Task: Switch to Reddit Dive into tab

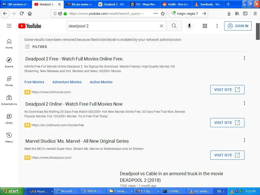Action: click(x=176, y=4)
